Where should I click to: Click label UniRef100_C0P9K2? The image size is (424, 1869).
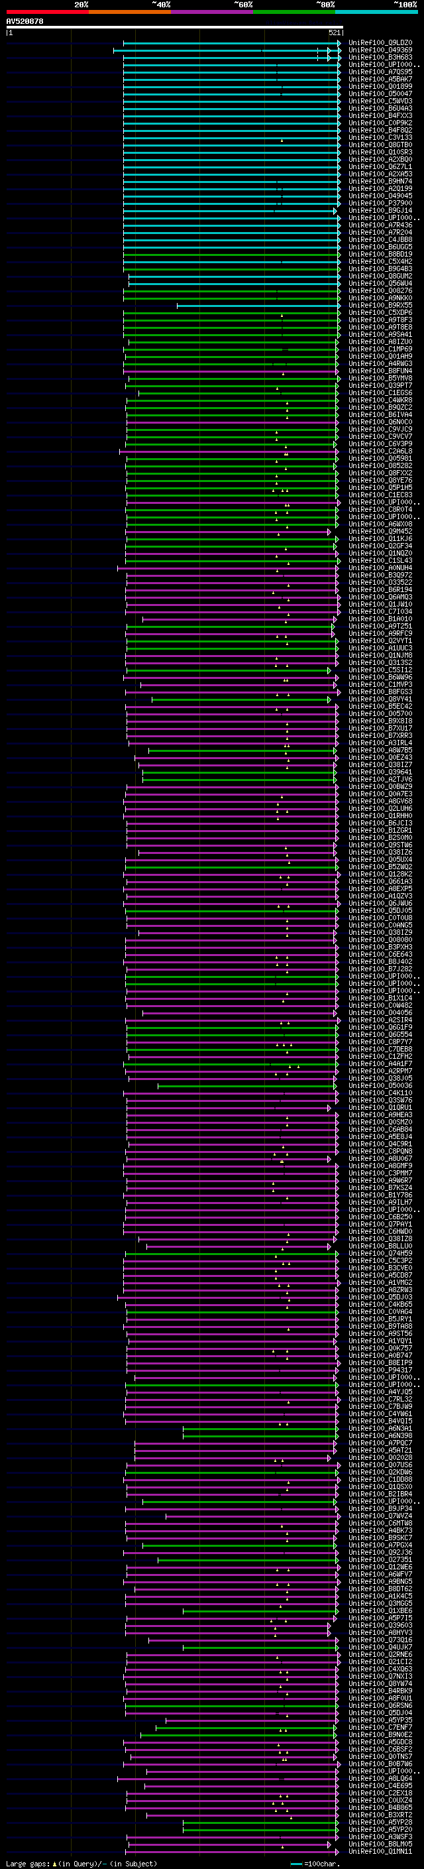pyautogui.click(x=380, y=123)
